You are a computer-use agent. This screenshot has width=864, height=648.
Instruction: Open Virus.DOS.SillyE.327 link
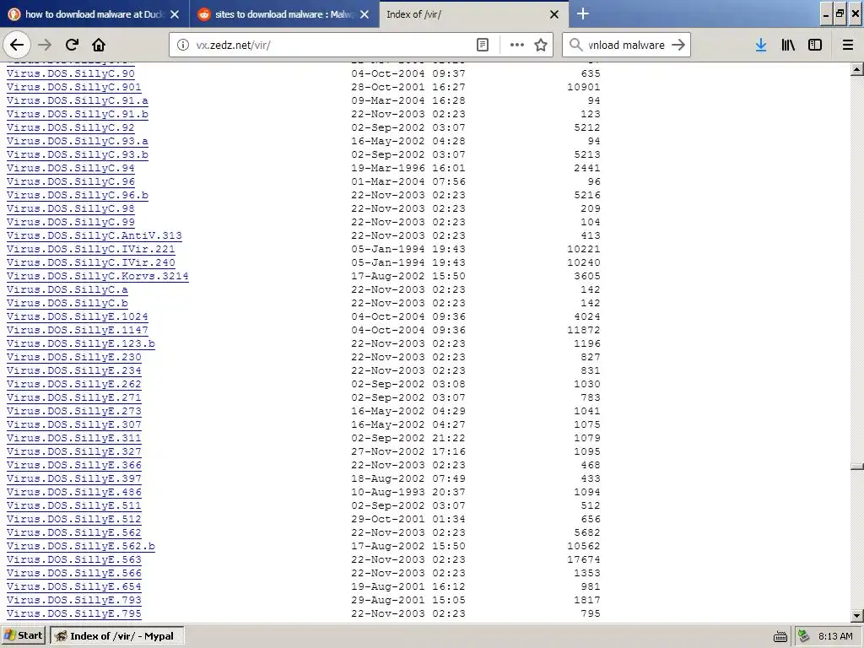point(74,451)
